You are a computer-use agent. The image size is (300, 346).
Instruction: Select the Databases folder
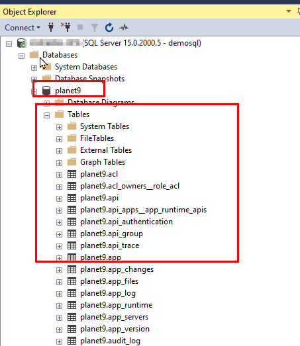pyautogui.click(x=60, y=55)
